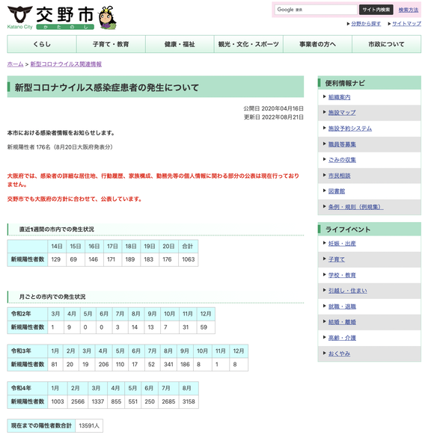The image size is (434, 438).
Task: Open 新型コロナウイルス関連情報 breadcrumb link
Action: pos(66,64)
